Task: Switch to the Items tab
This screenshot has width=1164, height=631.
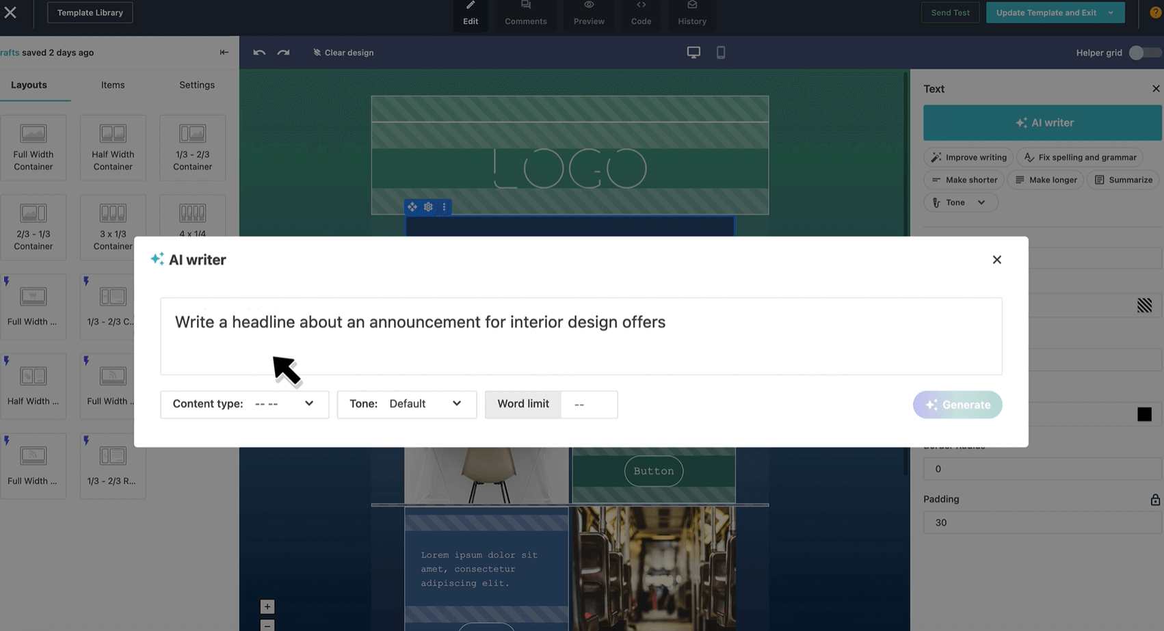Action: 113,85
